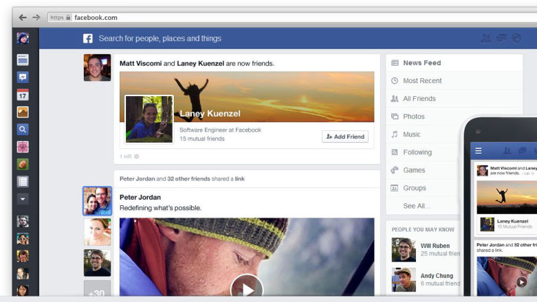Open the Notes list sidebar icon
This screenshot has width=537, height=302.
click(x=23, y=182)
